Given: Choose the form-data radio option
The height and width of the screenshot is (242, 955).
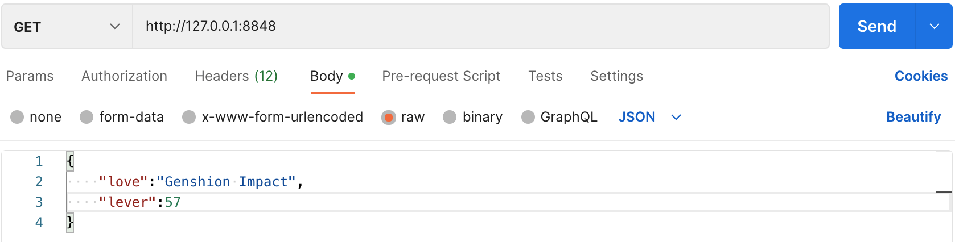Looking at the screenshot, I should (122, 117).
